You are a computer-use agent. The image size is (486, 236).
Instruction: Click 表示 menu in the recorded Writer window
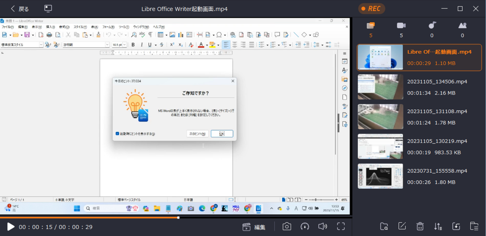[x=37, y=27]
